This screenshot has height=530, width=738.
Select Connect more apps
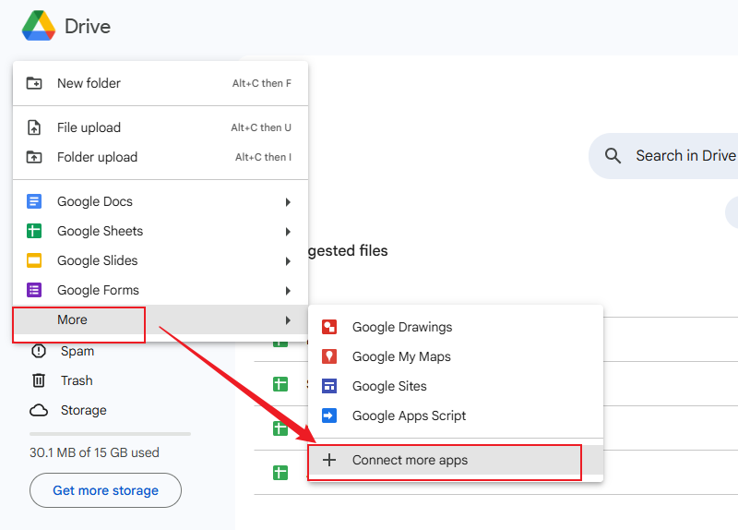[456, 460]
